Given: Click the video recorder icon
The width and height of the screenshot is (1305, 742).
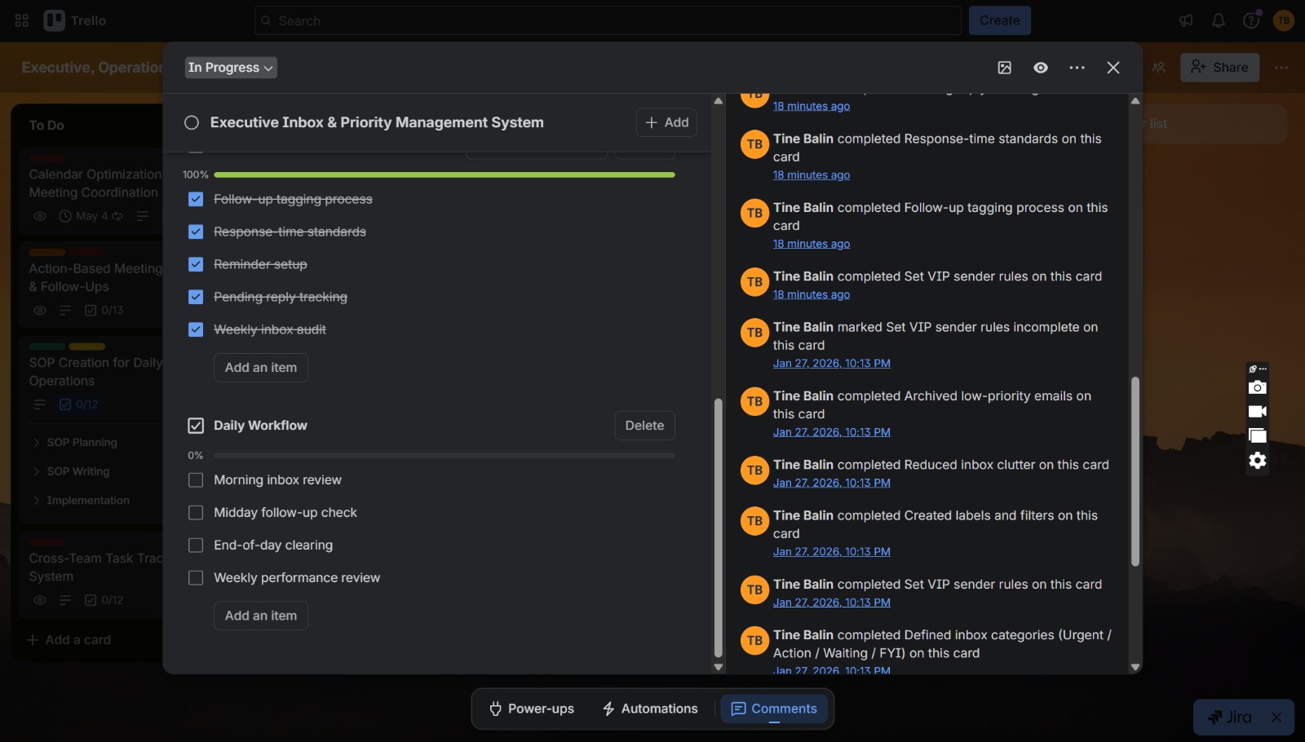Looking at the screenshot, I should click(1258, 412).
